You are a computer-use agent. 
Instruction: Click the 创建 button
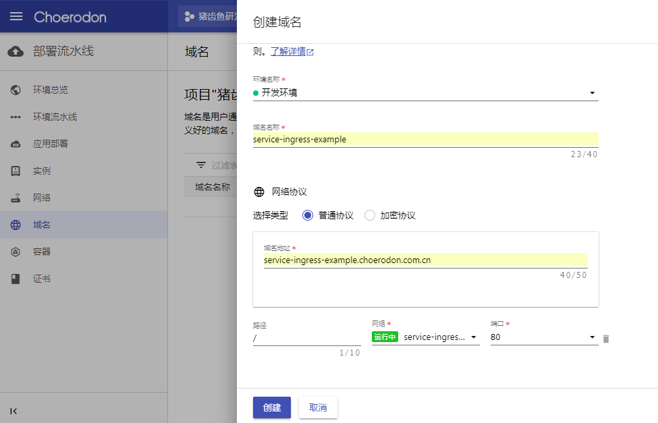[x=271, y=407]
